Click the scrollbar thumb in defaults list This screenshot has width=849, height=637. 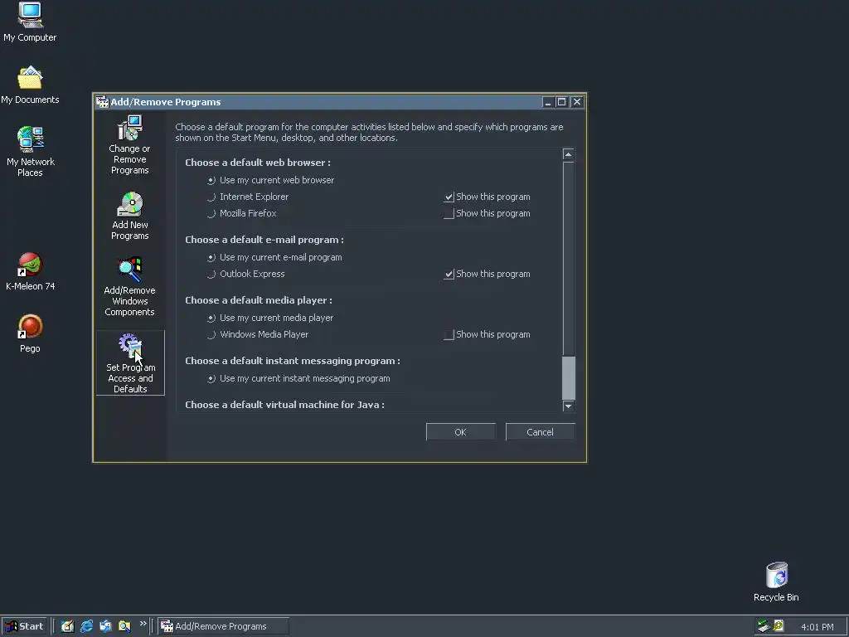(568, 377)
